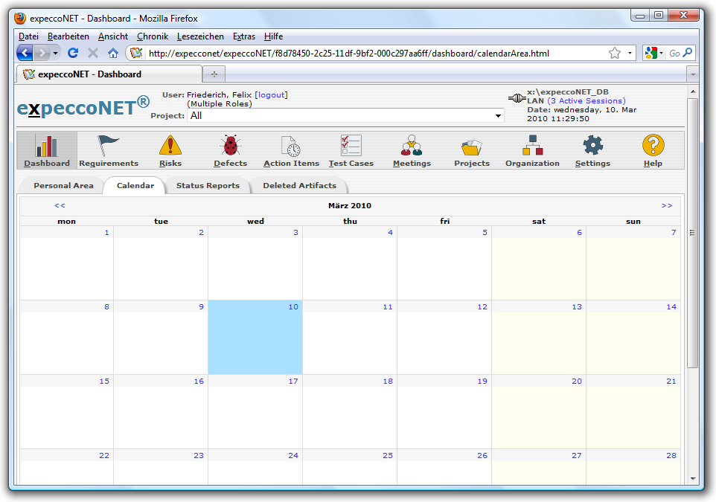
Task: Switch to the Personal Area tab
Action: point(63,186)
